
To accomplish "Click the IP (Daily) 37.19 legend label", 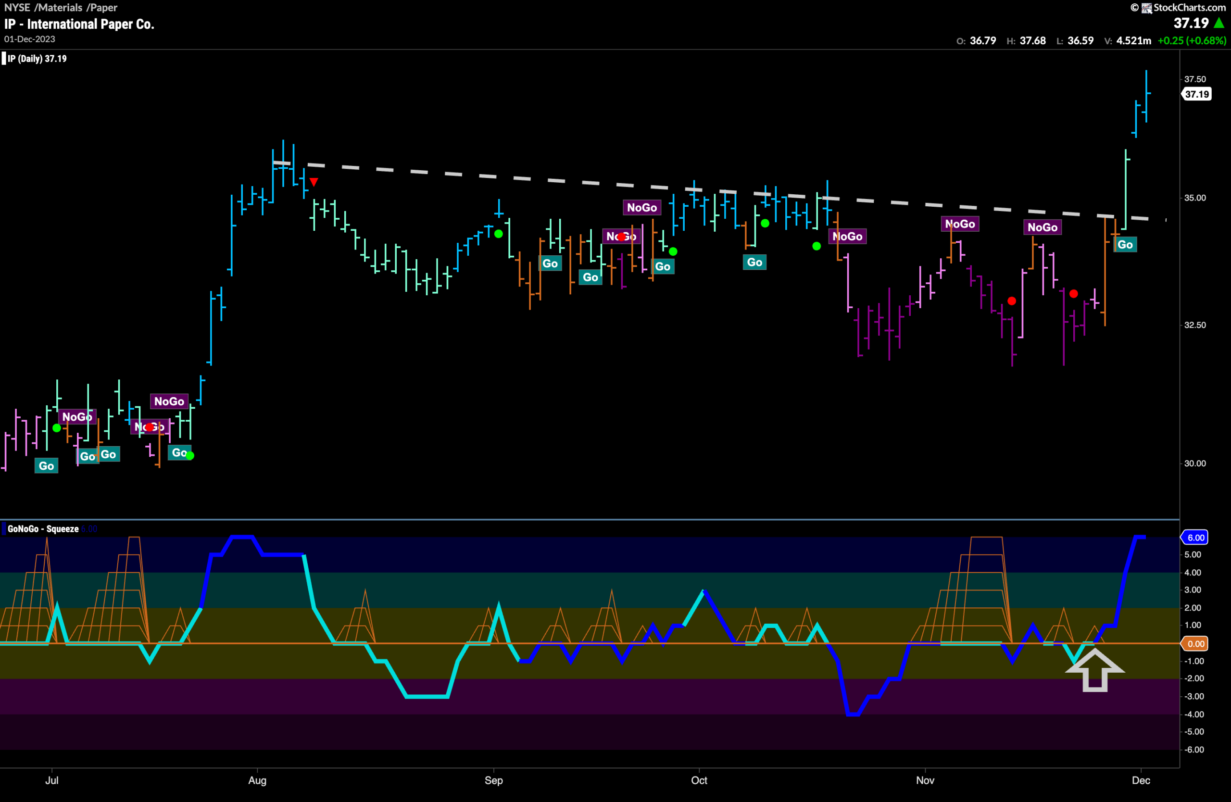I will (x=37, y=59).
